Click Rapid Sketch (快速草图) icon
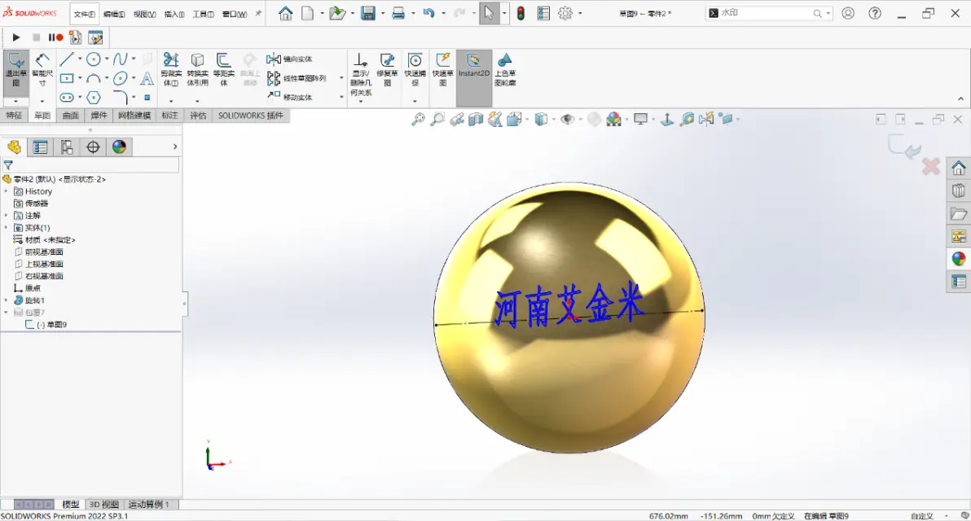971x521 pixels. pyautogui.click(x=443, y=69)
